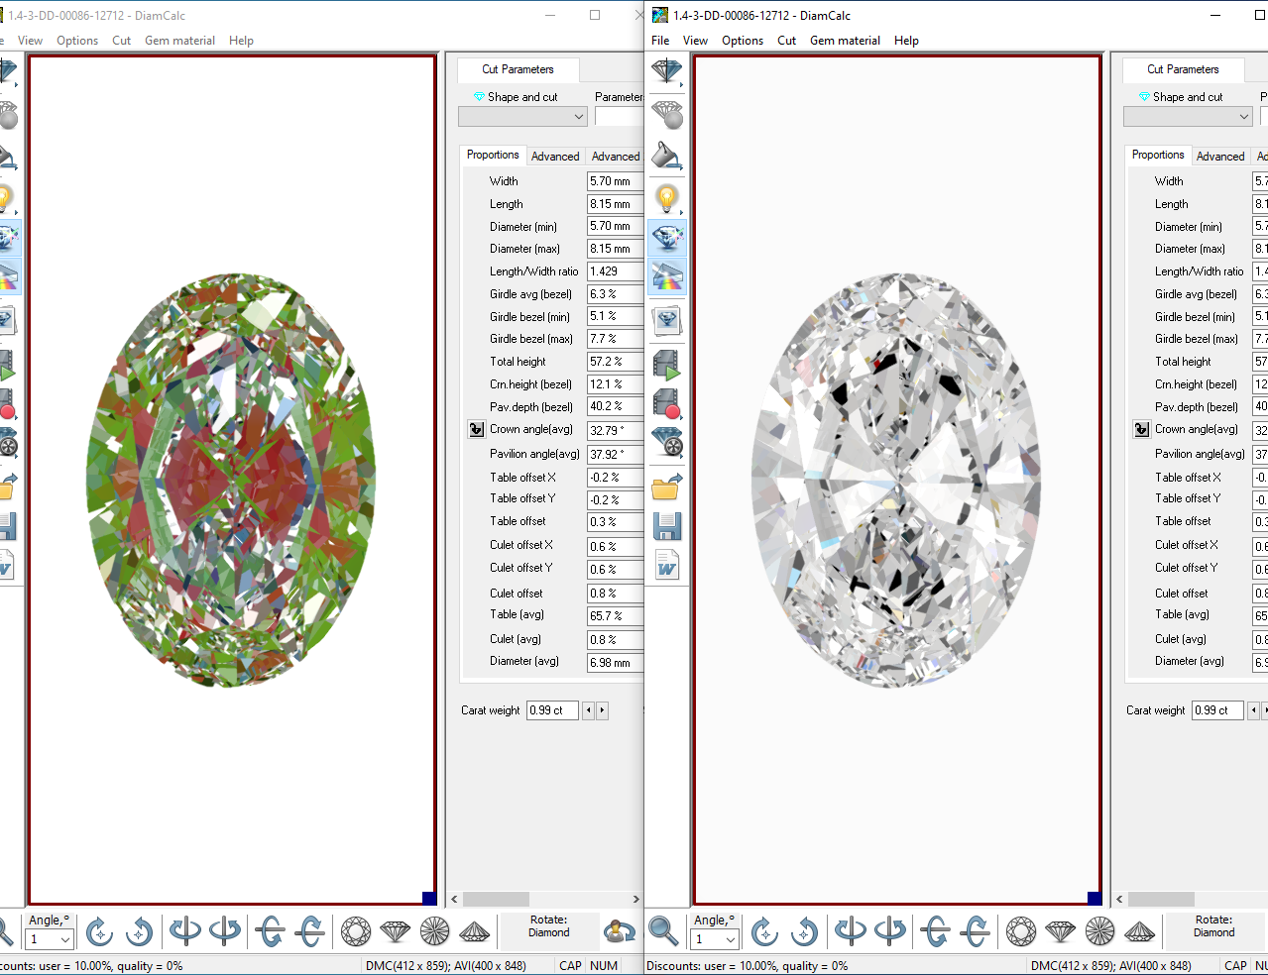Click Rotate: Diamond button in left window
The height and width of the screenshot is (975, 1268).
pyautogui.click(x=548, y=931)
